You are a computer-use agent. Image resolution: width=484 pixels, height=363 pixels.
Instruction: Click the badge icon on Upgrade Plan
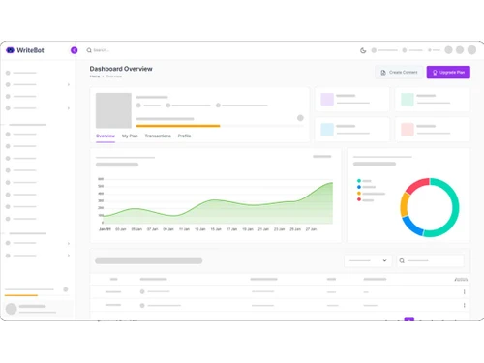point(435,73)
